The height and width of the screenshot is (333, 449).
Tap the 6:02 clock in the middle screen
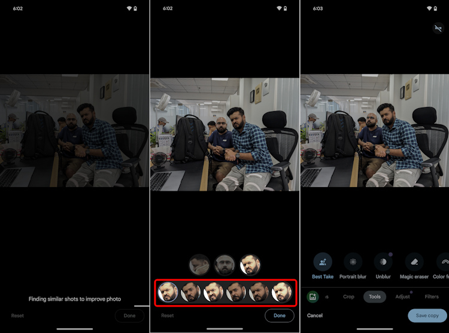pyautogui.click(x=168, y=8)
